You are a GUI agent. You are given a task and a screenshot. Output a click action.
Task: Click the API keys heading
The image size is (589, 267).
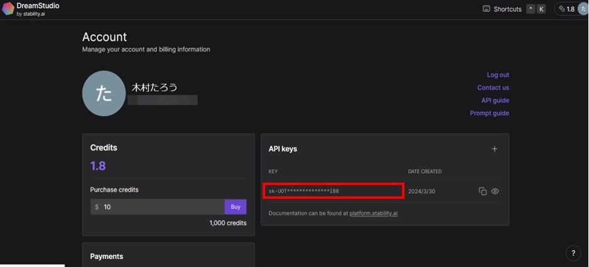point(283,149)
